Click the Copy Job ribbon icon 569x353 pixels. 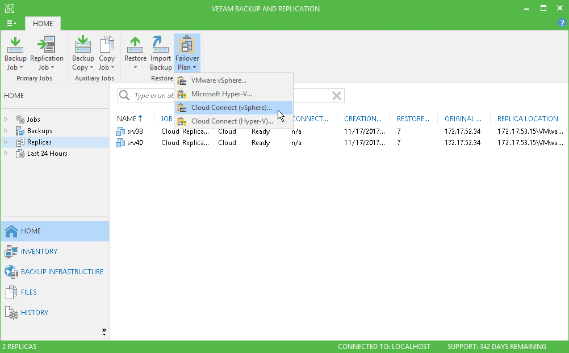107,45
